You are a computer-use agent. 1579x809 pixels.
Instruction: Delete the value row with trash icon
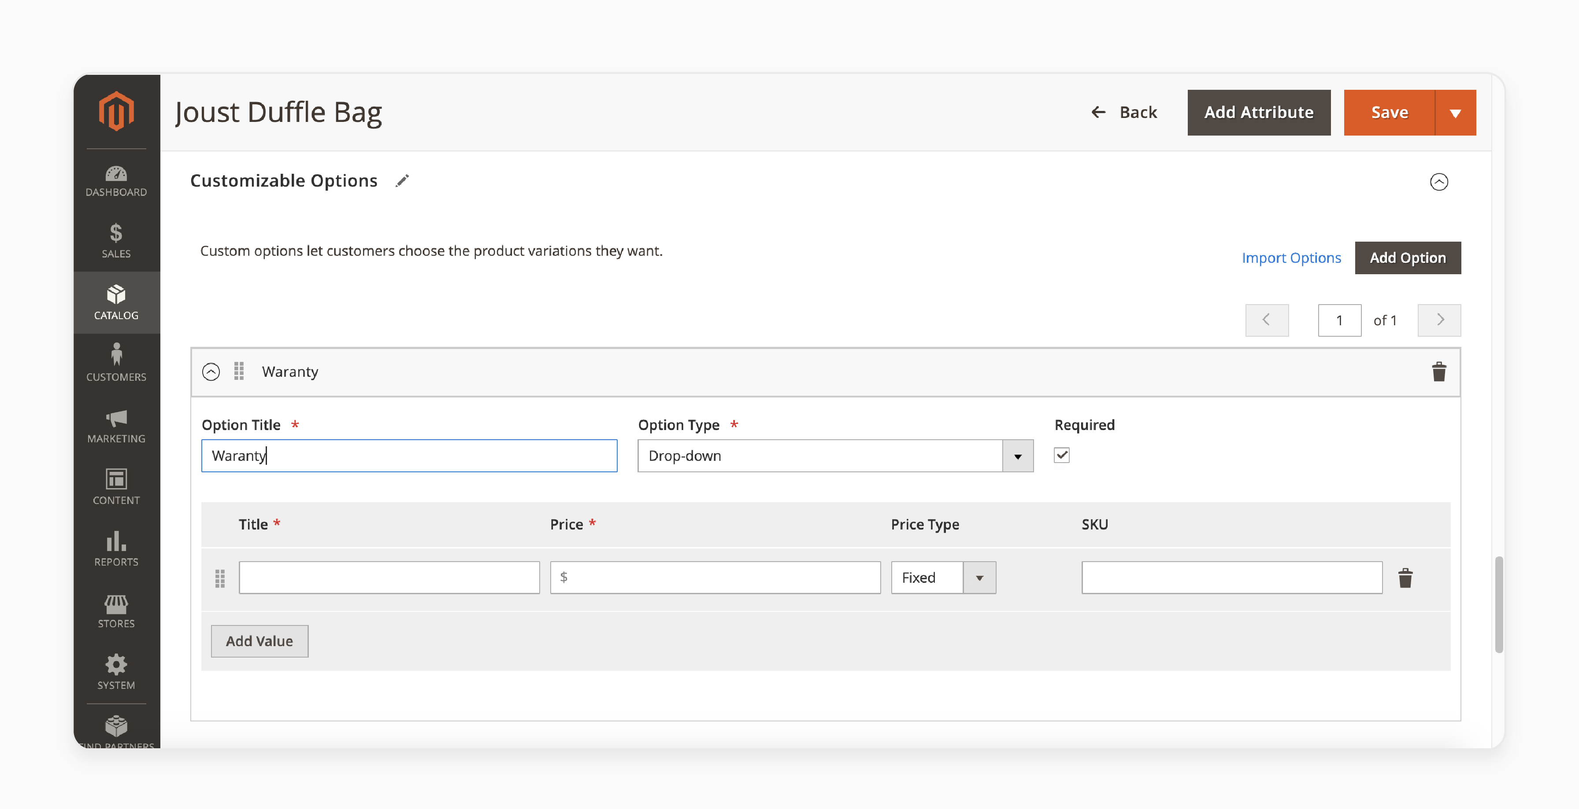(1405, 577)
